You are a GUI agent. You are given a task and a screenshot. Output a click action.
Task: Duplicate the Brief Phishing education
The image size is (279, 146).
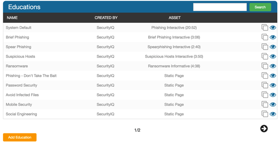tap(265, 37)
